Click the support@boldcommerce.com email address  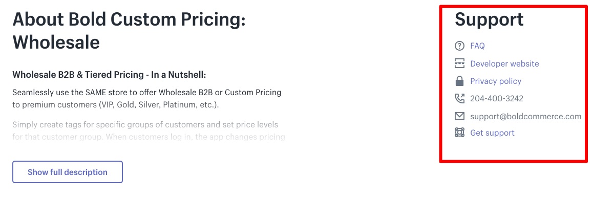(526, 117)
